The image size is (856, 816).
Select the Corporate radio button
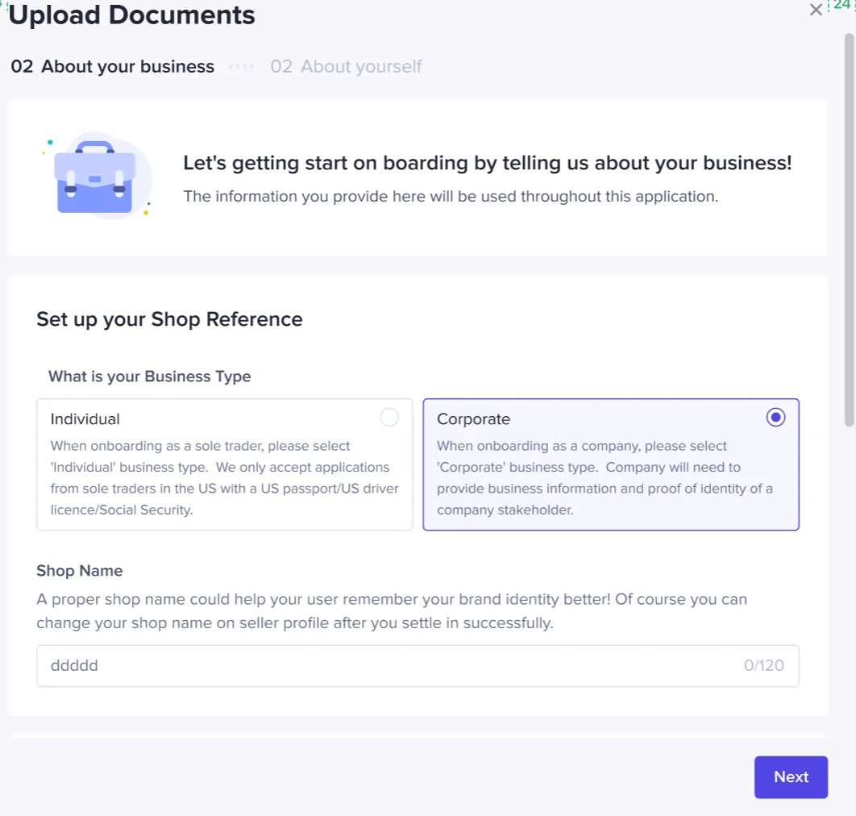click(x=775, y=417)
